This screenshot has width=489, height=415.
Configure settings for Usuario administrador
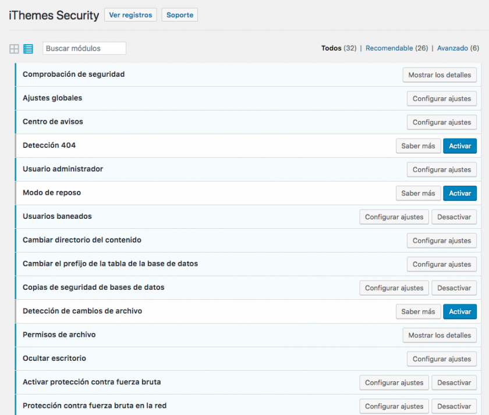(x=442, y=169)
